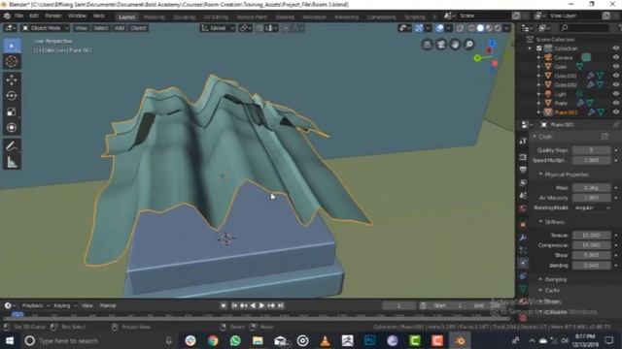This screenshot has height=349, width=622.
Task: Open Photoshop from the Windows taskbar
Action: pos(369,340)
